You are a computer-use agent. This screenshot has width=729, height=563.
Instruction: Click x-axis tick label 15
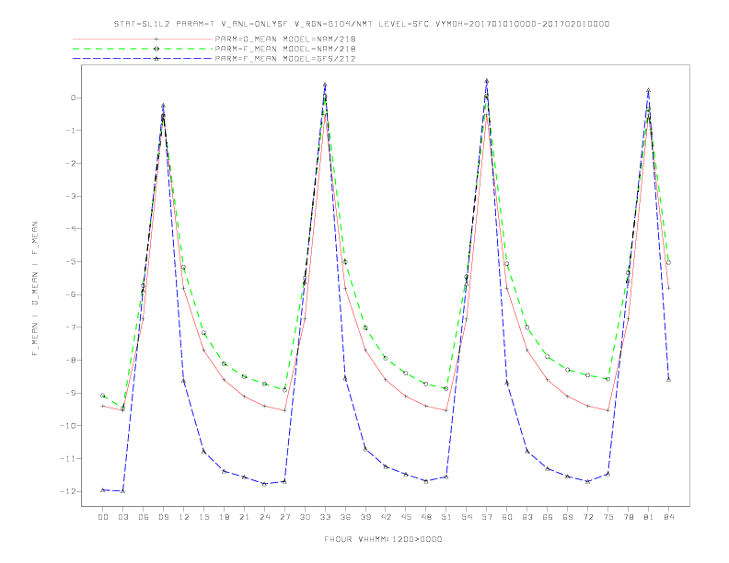pyautogui.click(x=203, y=517)
